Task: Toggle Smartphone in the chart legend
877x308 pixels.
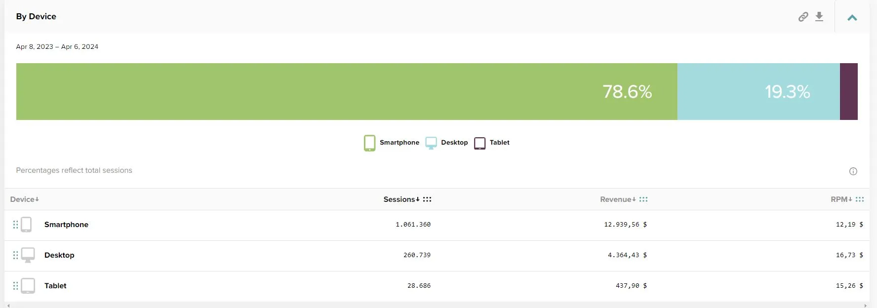Action: 392,143
